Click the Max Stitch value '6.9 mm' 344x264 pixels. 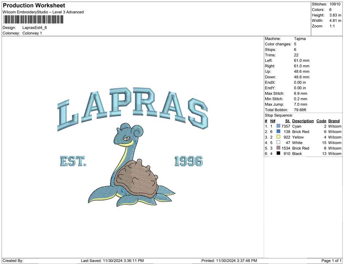pyautogui.click(x=301, y=94)
